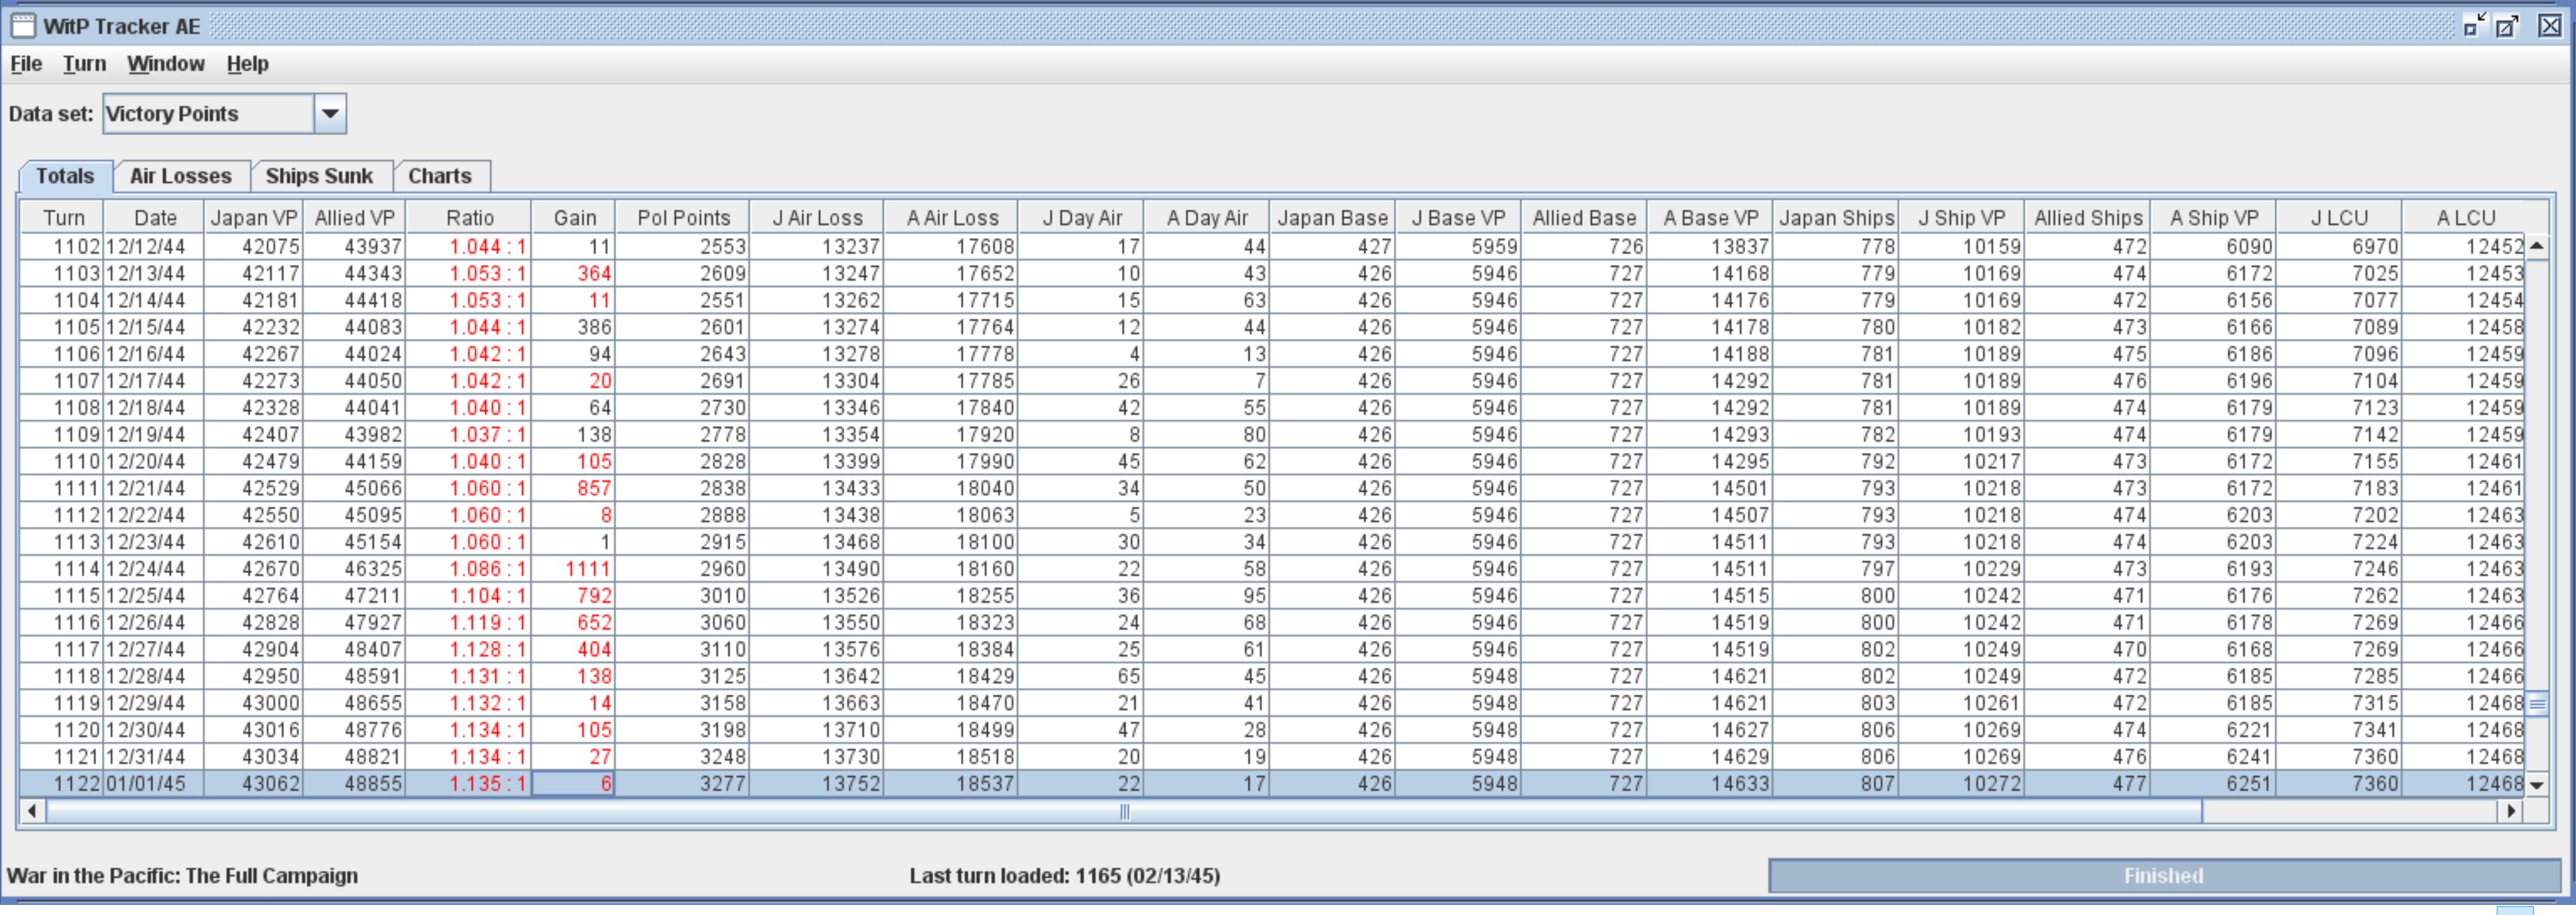The height and width of the screenshot is (915, 2576).
Task: Click the Japan VP column header
Action: [253, 218]
